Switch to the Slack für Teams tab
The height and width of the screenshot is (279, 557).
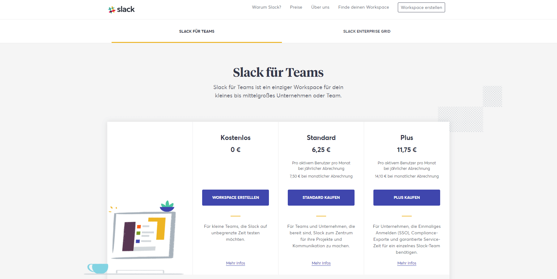tap(197, 31)
